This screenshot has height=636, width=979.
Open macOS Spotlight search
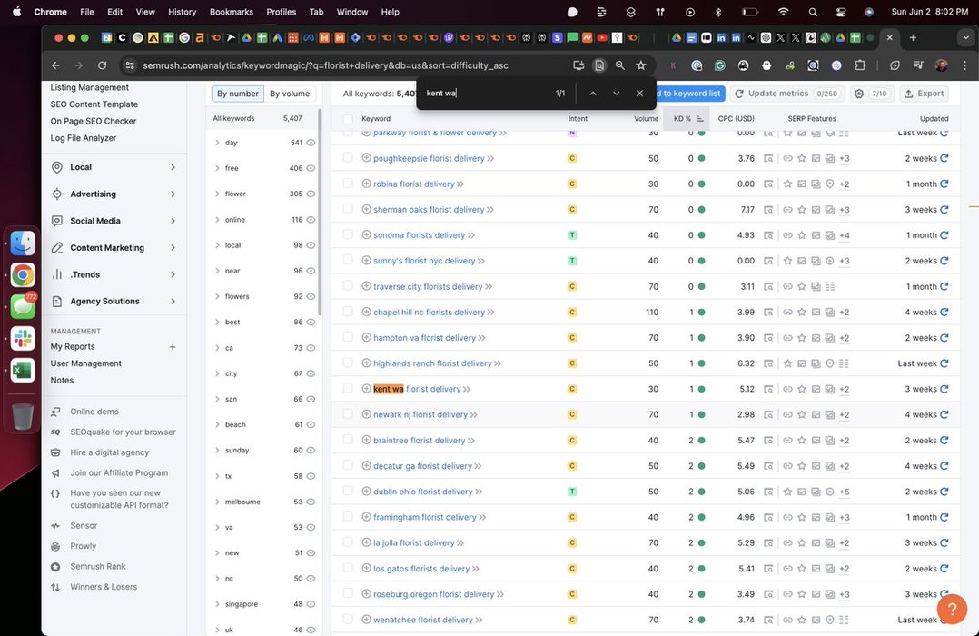812,12
